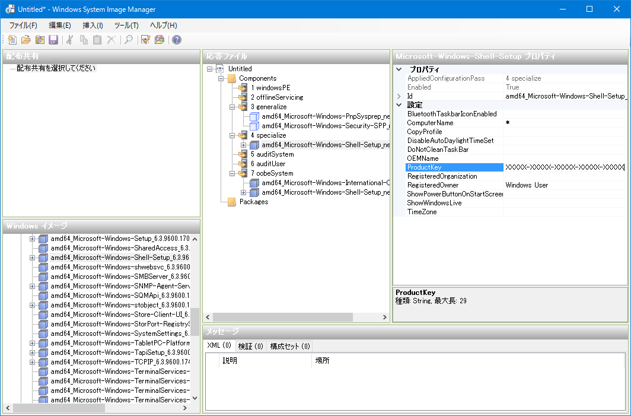Image resolution: width=631 pixels, height=416 pixels.
Task: Click 配布共有を選択してください in the distribution share pane
Action: click(x=56, y=68)
